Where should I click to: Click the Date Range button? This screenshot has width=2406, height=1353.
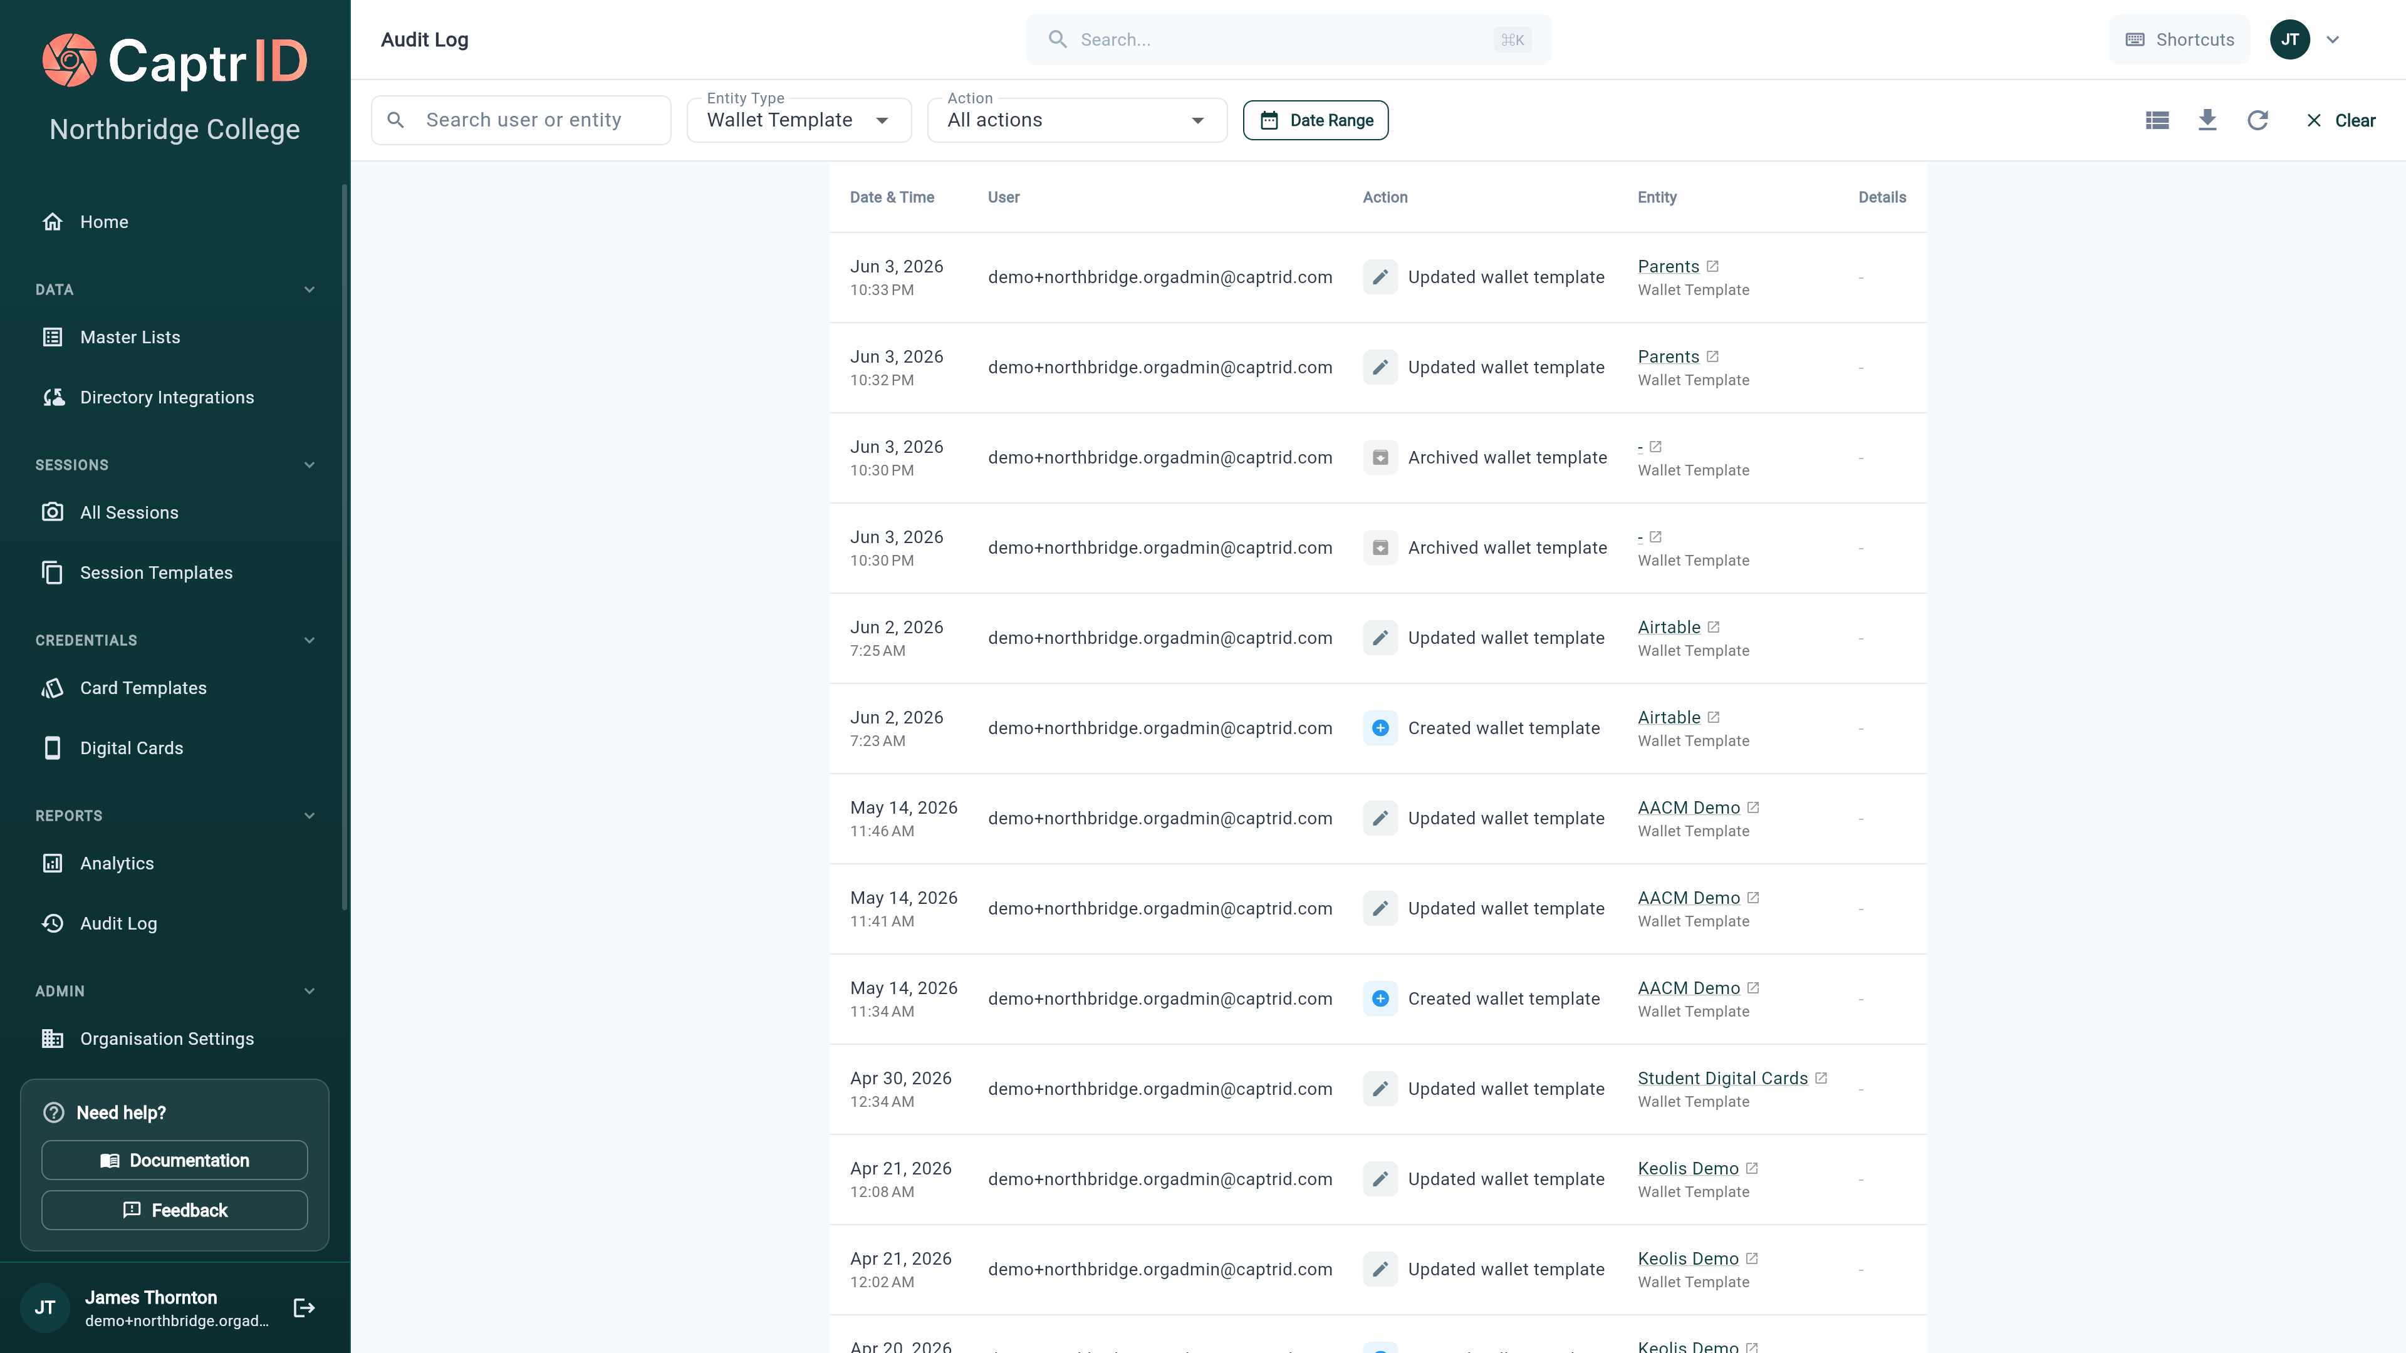(1315, 120)
